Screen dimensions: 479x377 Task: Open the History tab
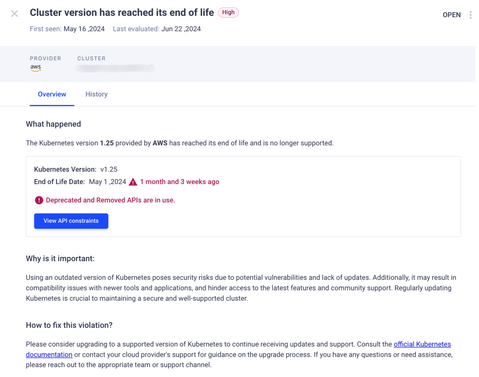point(96,94)
